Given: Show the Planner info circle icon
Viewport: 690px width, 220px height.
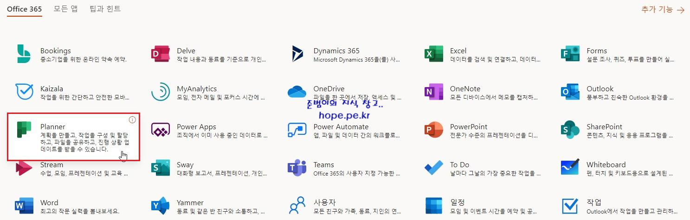Looking at the screenshot, I should click(132, 119).
